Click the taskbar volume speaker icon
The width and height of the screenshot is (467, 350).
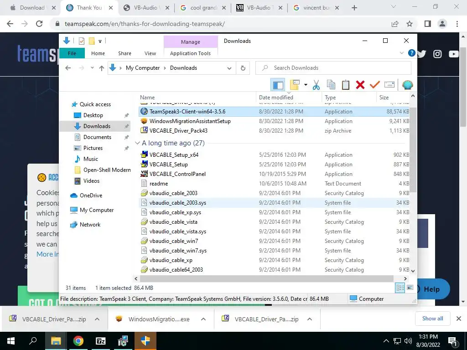[x=408, y=341]
